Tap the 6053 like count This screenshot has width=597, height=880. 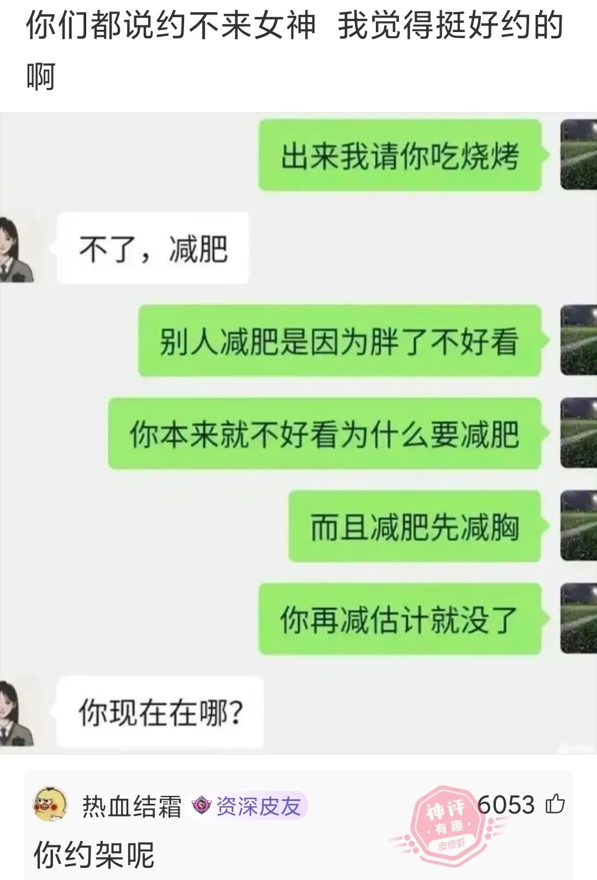506,804
